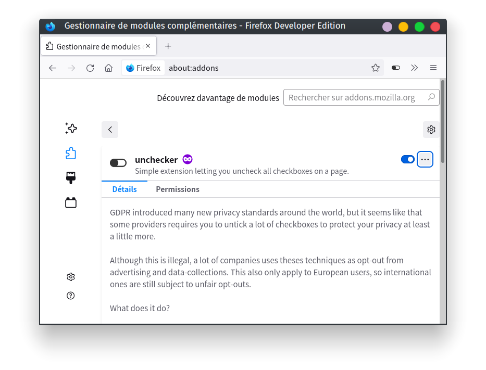Close the Gestionnaire de modules tab
The width and height of the screenshot is (486, 370).
[148, 46]
